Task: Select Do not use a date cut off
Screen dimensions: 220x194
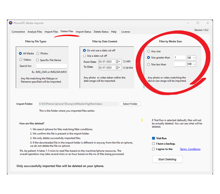Action: (x=84, y=51)
